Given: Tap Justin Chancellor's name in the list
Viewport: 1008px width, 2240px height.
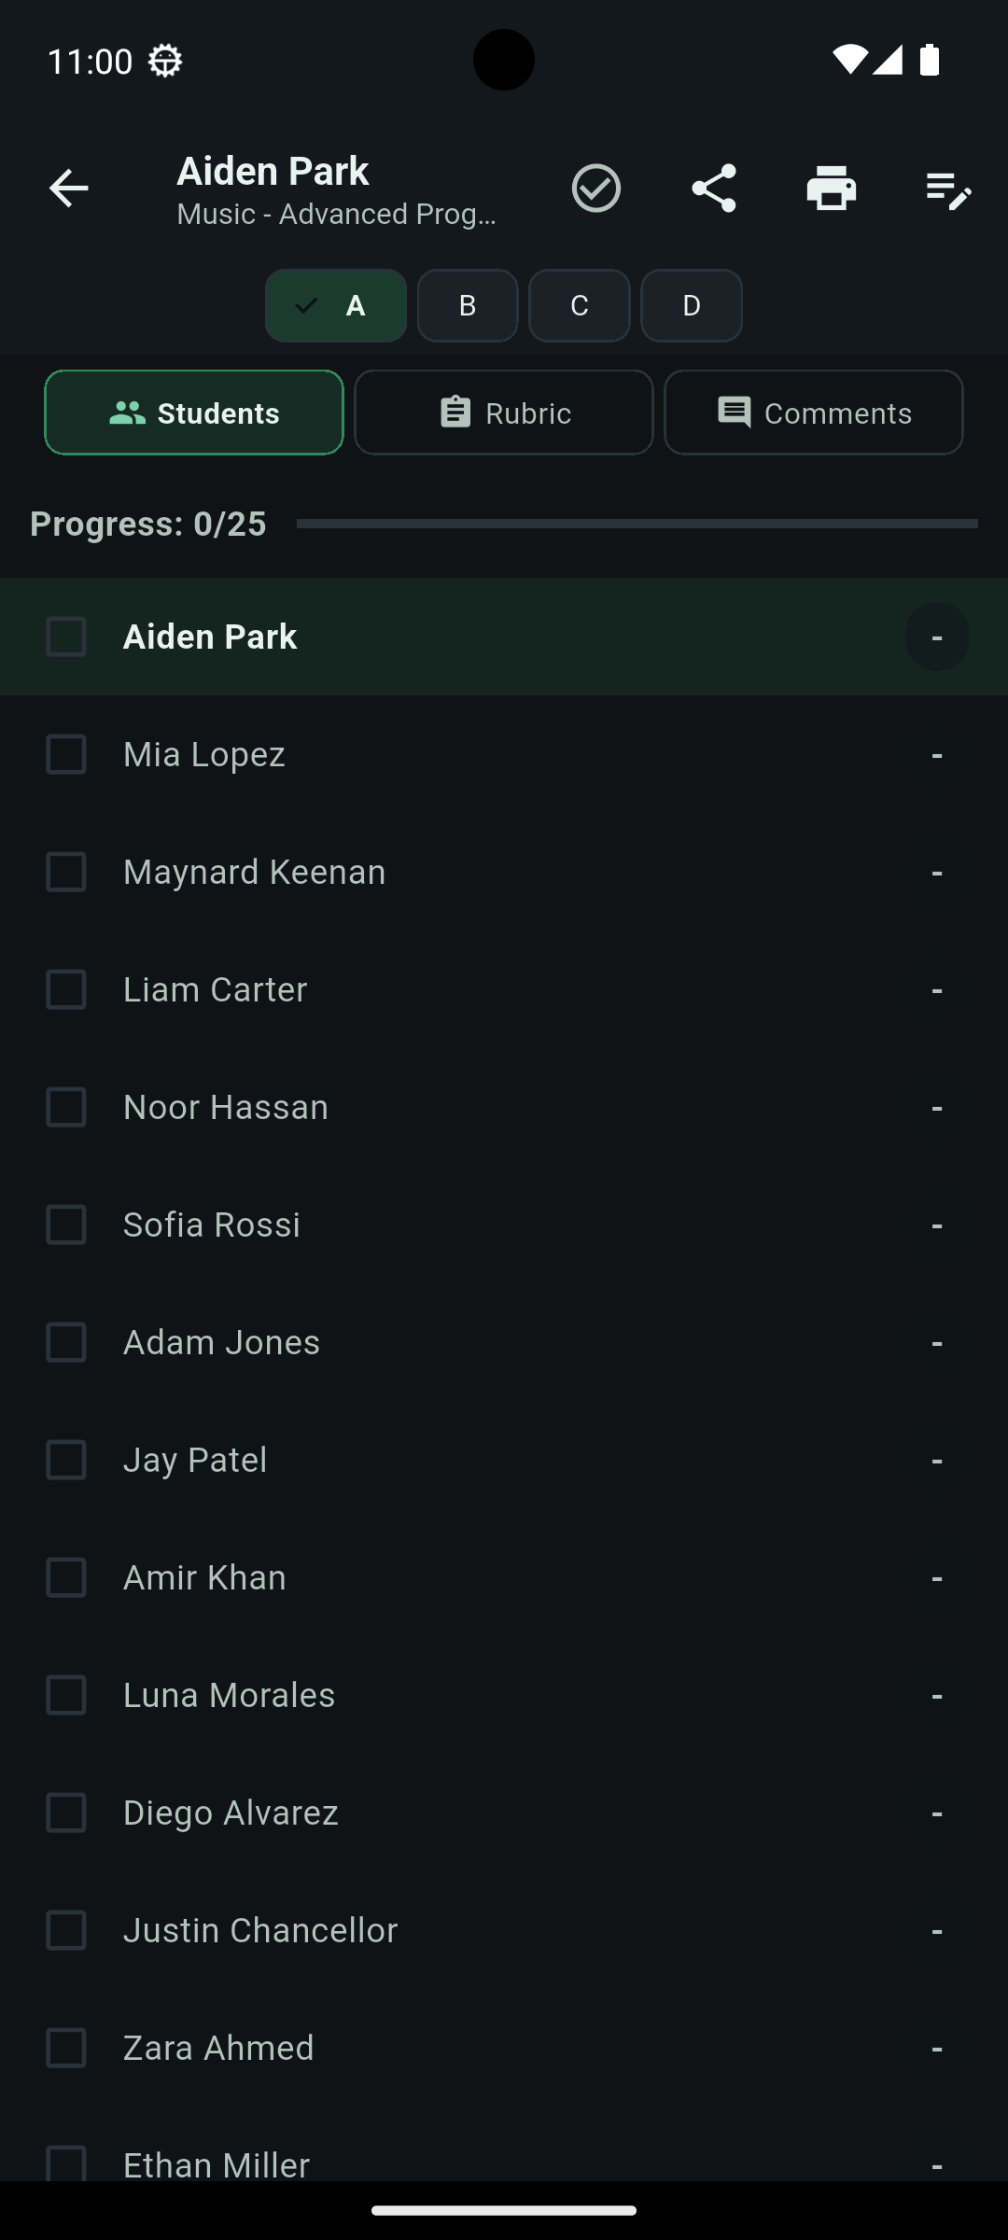Looking at the screenshot, I should pyautogui.click(x=259, y=1929).
